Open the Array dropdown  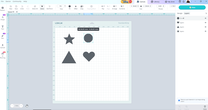point(82,7)
